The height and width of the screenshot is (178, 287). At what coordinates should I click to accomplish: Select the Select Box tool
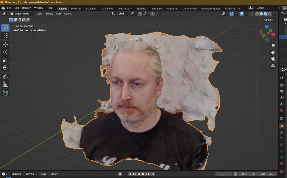click(x=5, y=28)
